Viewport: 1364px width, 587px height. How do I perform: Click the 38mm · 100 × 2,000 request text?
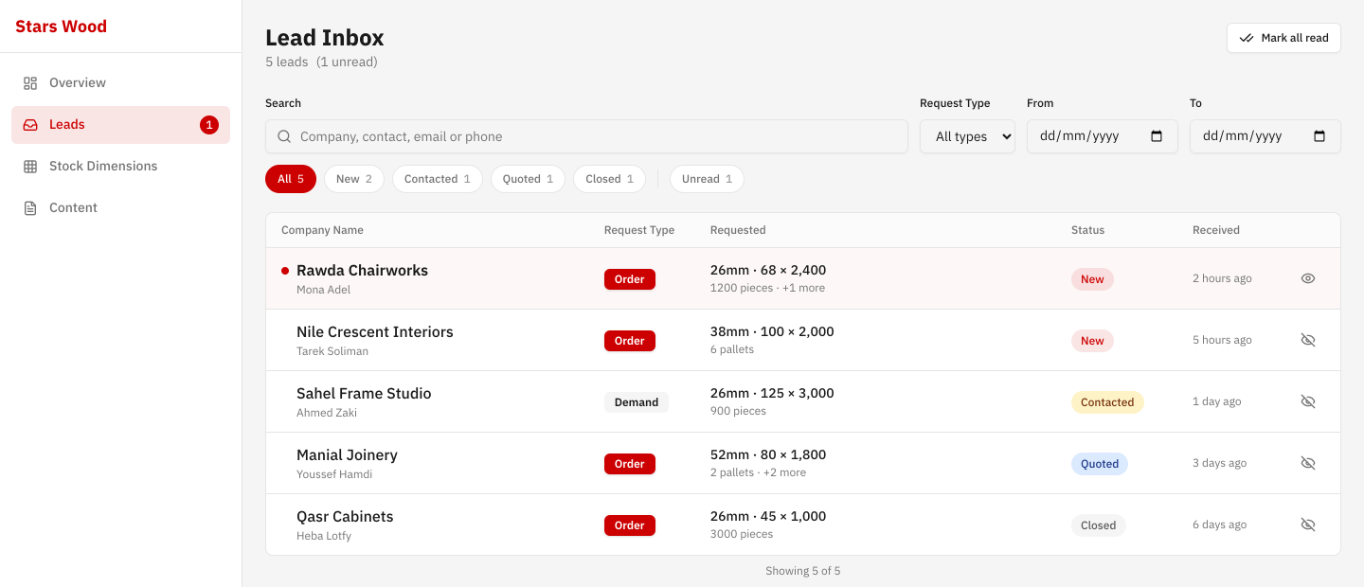coord(772,332)
